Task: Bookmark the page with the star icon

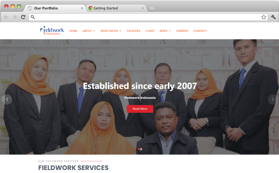Action: pyautogui.click(x=264, y=17)
